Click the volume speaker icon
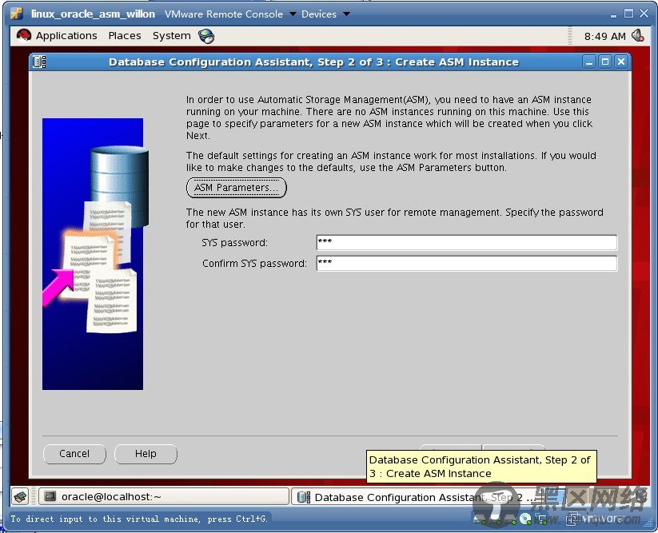The image size is (658, 533). coord(637,36)
